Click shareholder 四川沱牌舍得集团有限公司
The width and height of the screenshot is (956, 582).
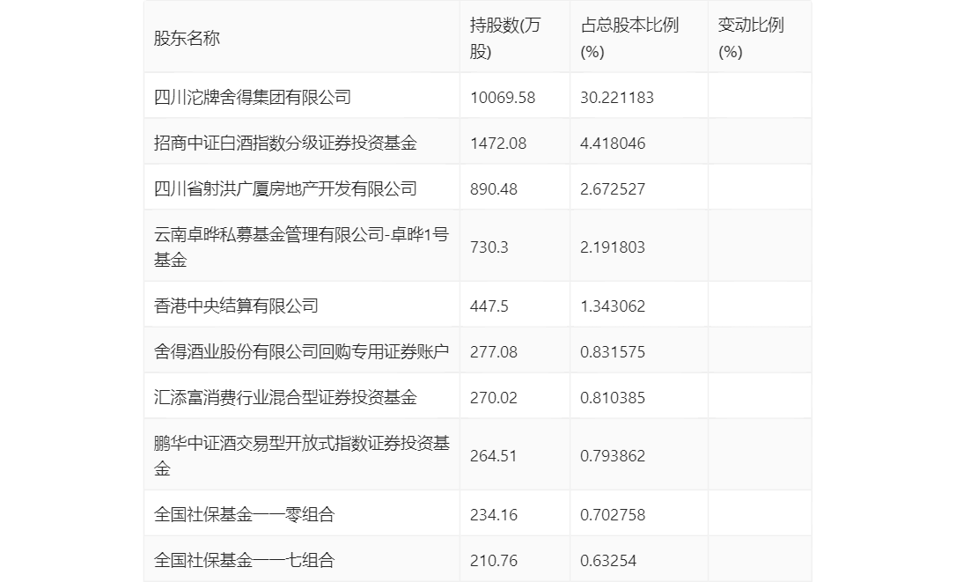click(x=253, y=97)
